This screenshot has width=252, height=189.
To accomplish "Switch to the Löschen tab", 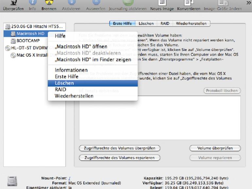I will pyautogui.click(x=146, y=24).
